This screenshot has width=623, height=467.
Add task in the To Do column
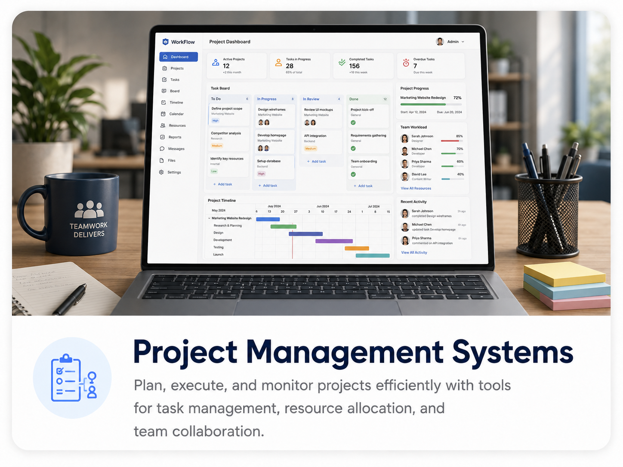point(223,184)
